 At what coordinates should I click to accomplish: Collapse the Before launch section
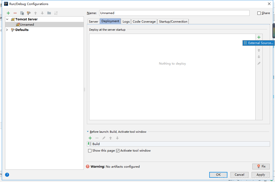coord(88,132)
